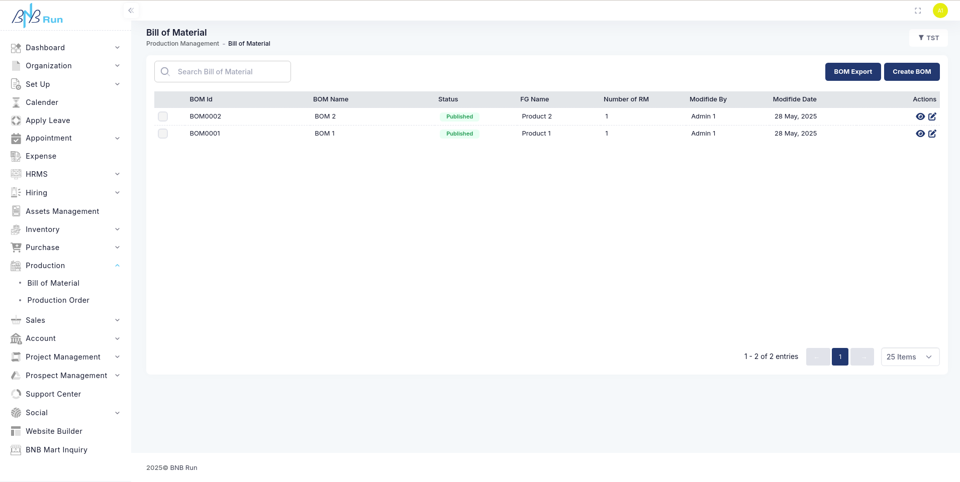
Task: Open the 25 Items page-size dropdown
Action: tap(910, 357)
